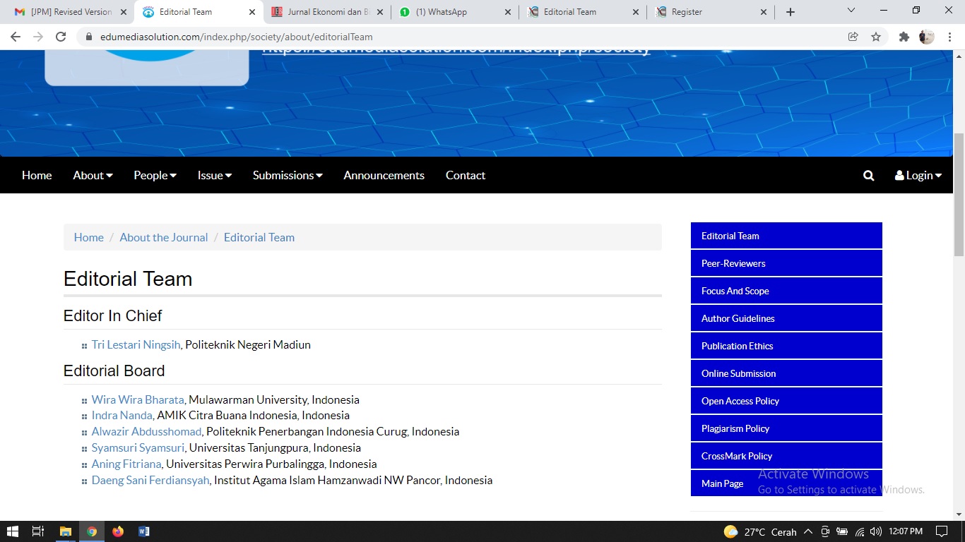This screenshot has height=542, width=965.
Task: Go back using the browser back arrow
Action: [x=16, y=37]
